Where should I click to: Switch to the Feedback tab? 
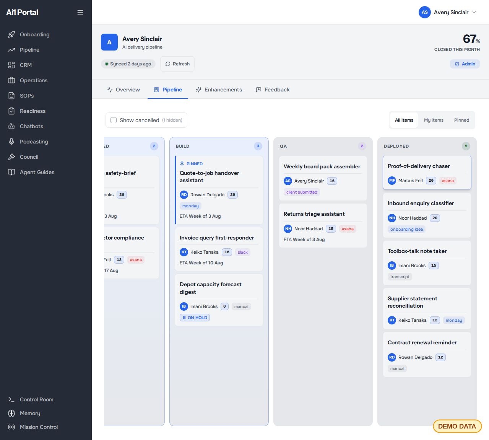click(273, 90)
